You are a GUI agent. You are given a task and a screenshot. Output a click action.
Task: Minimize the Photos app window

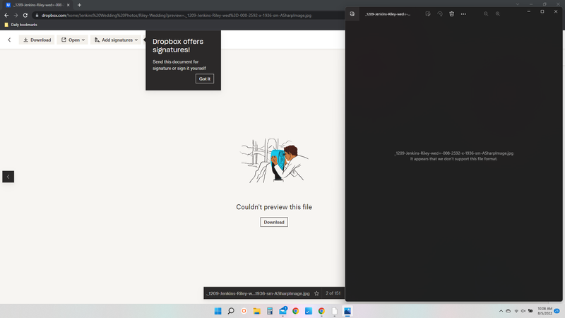pos(528,11)
